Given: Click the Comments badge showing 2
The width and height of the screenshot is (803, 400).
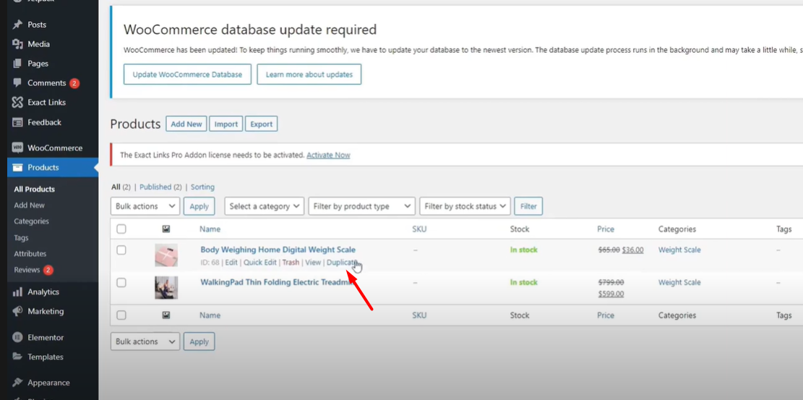Looking at the screenshot, I should click(74, 83).
